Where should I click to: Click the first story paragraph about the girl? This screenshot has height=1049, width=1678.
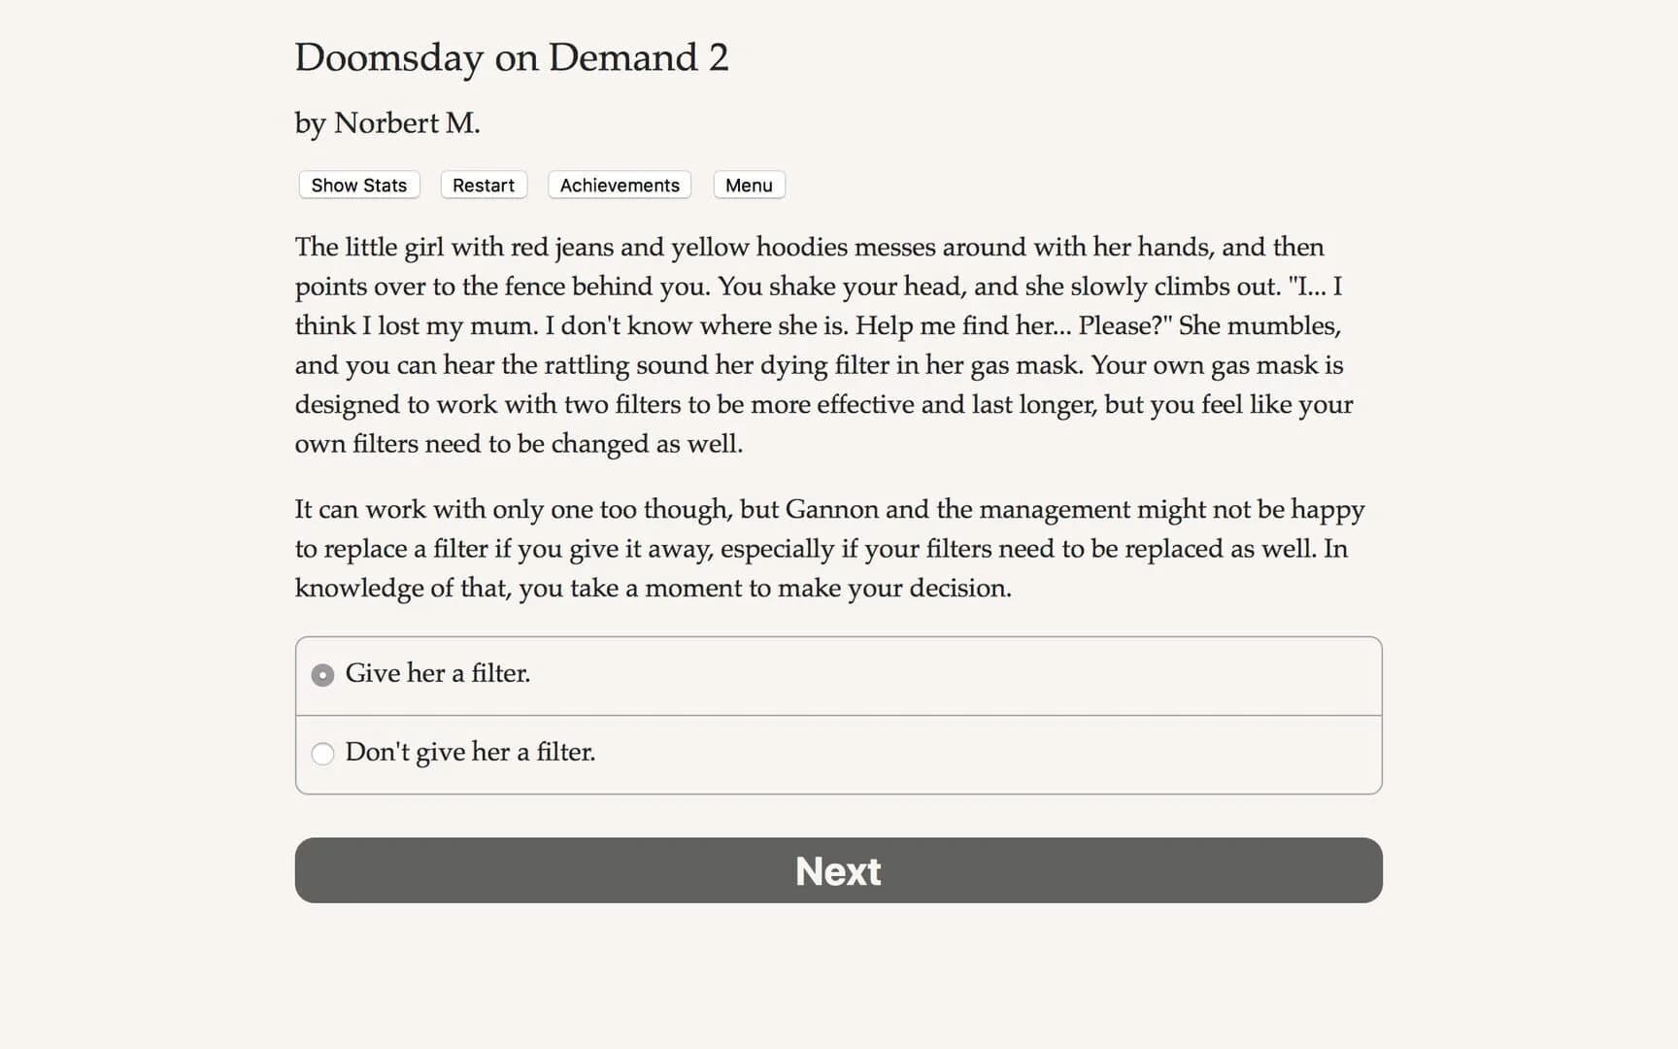point(823,345)
